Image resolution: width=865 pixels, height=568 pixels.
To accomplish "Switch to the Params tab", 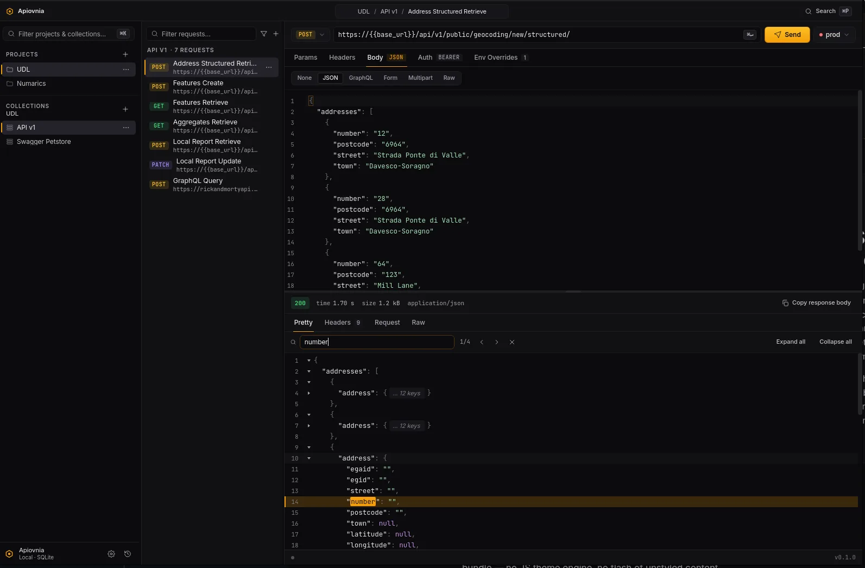I will pos(306,58).
